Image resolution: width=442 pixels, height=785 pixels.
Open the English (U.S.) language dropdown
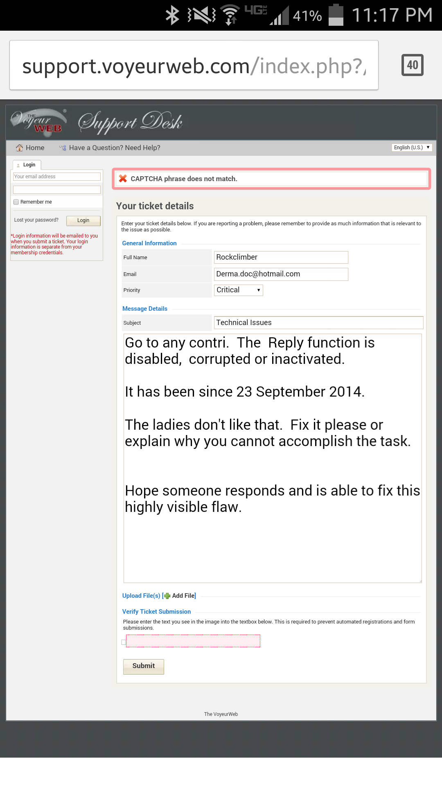[x=412, y=148]
